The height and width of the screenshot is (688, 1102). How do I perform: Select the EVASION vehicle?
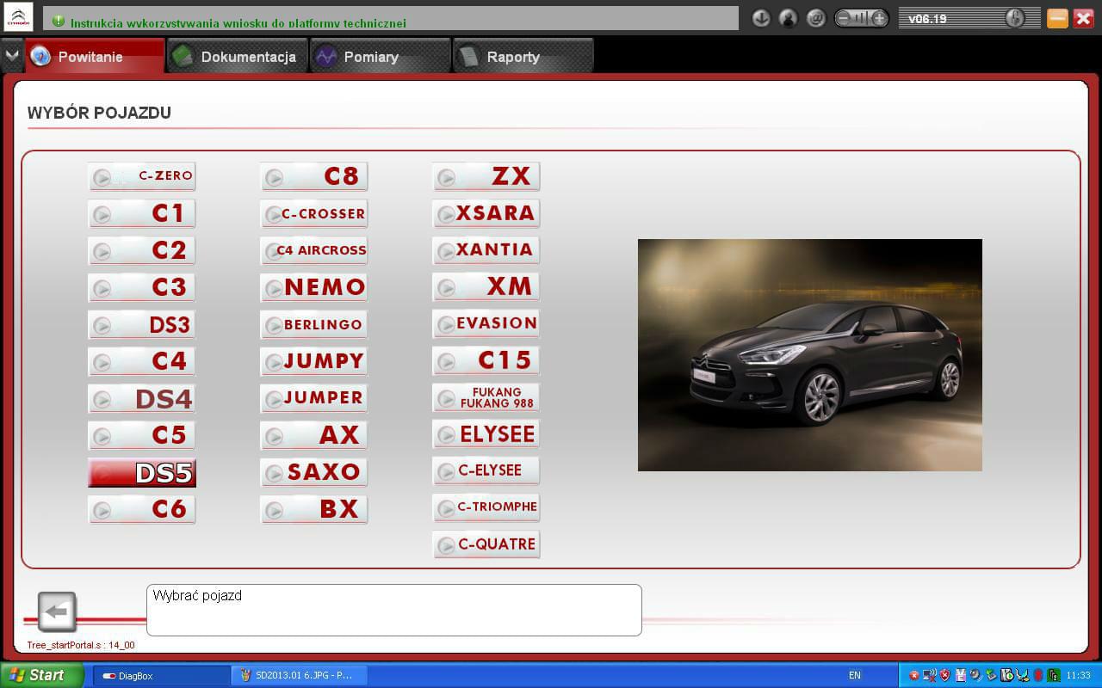click(x=486, y=324)
